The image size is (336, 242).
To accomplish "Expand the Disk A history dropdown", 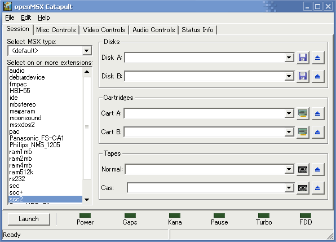I will [289, 58].
